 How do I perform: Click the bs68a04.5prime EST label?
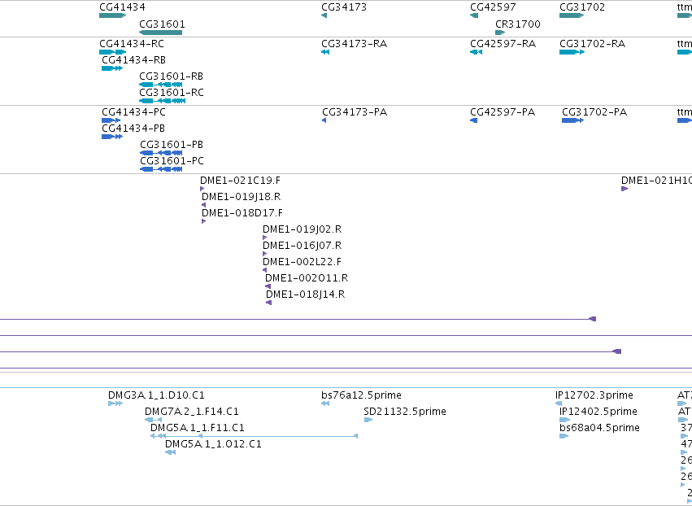[x=599, y=428]
